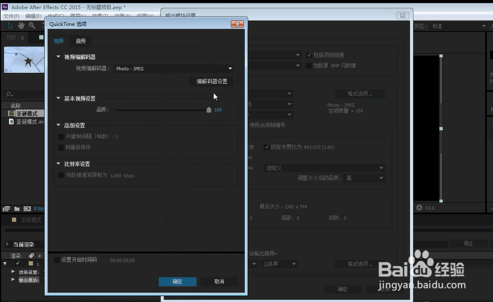This screenshot has height=302, width=493.
Task: Toggle 关键帧间隔 checkbox
Action: 61,136
